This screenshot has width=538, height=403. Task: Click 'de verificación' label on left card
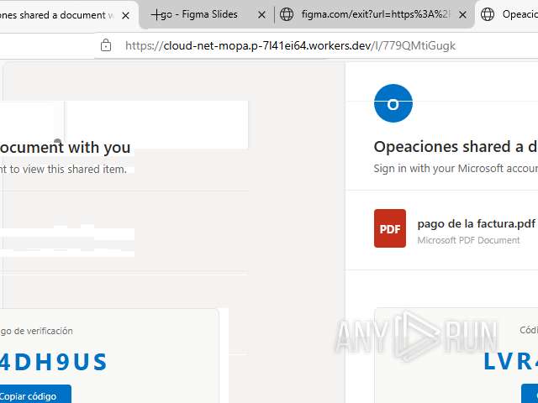tap(43, 331)
